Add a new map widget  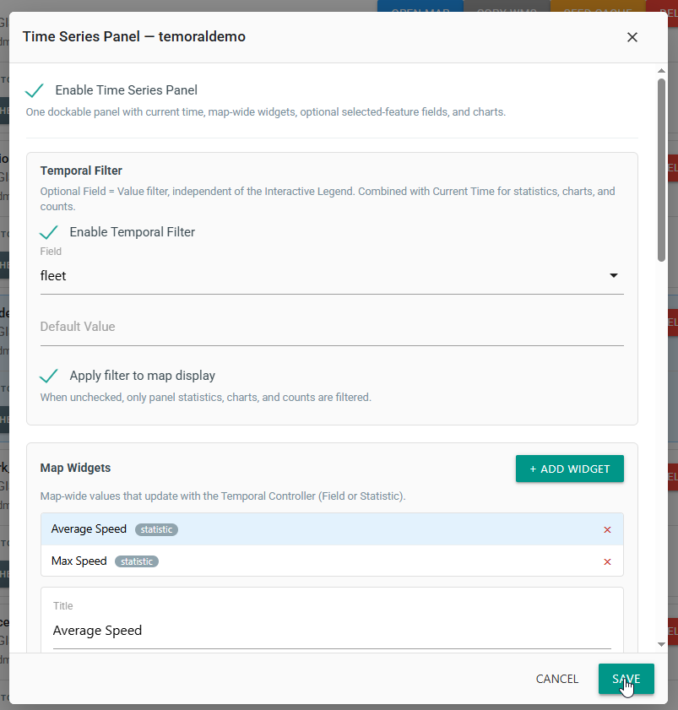[x=569, y=469]
